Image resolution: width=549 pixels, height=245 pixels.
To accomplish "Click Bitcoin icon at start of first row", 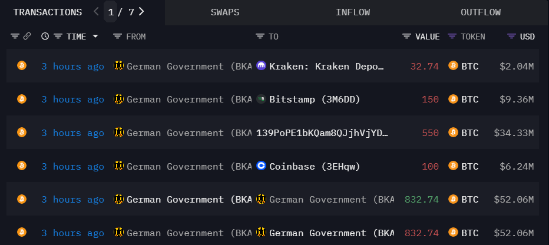I will tap(22, 67).
